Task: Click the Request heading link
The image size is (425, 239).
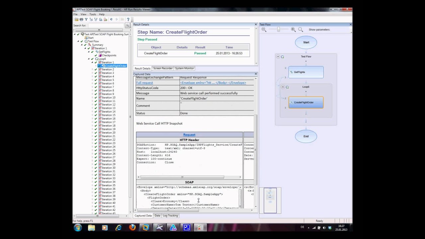Action: pos(189,135)
